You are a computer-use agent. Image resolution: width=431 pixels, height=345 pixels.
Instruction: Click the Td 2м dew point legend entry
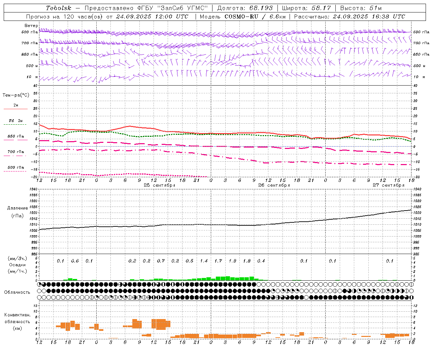click(15, 122)
